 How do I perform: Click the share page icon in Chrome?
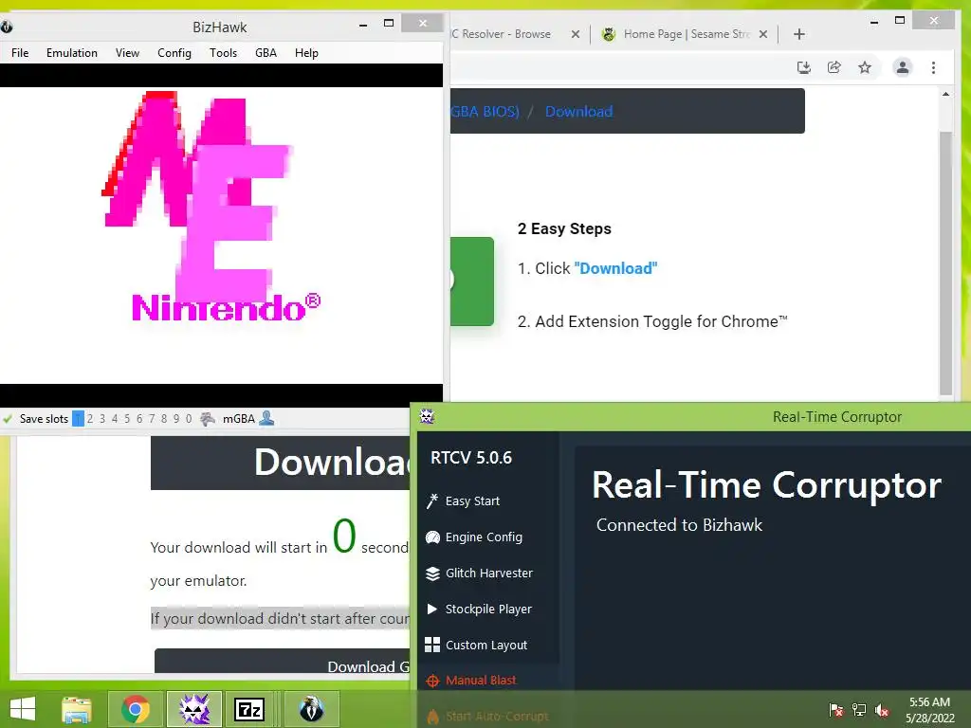coord(834,67)
